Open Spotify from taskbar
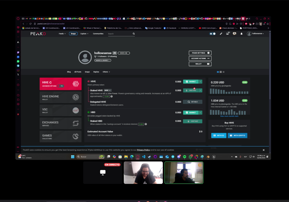 [184, 156]
